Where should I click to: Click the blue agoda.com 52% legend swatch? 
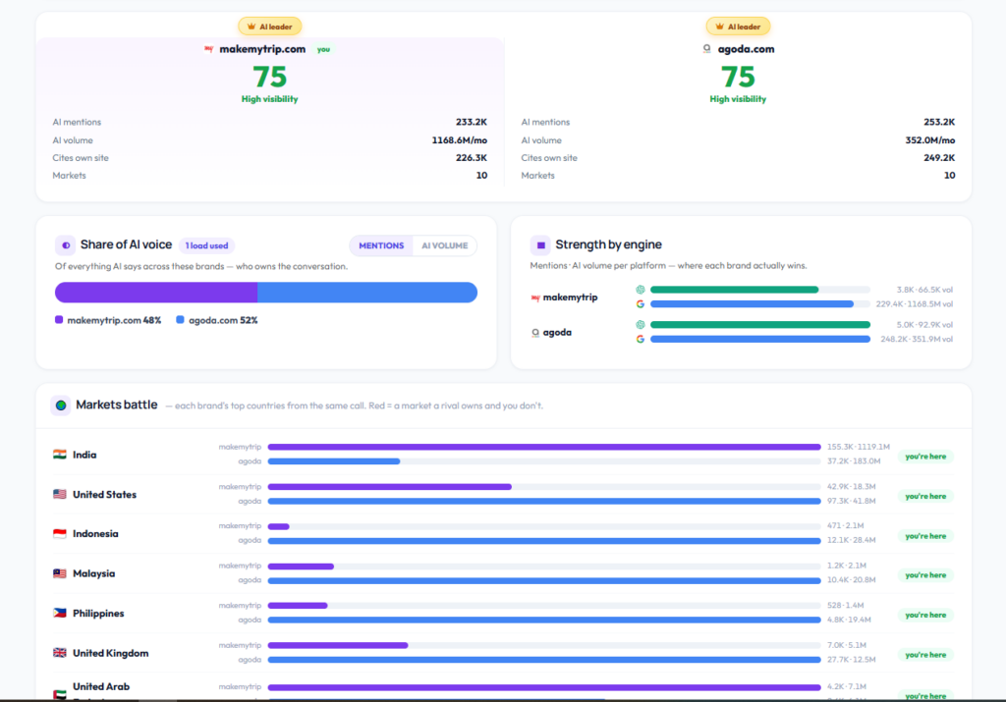click(x=181, y=320)
